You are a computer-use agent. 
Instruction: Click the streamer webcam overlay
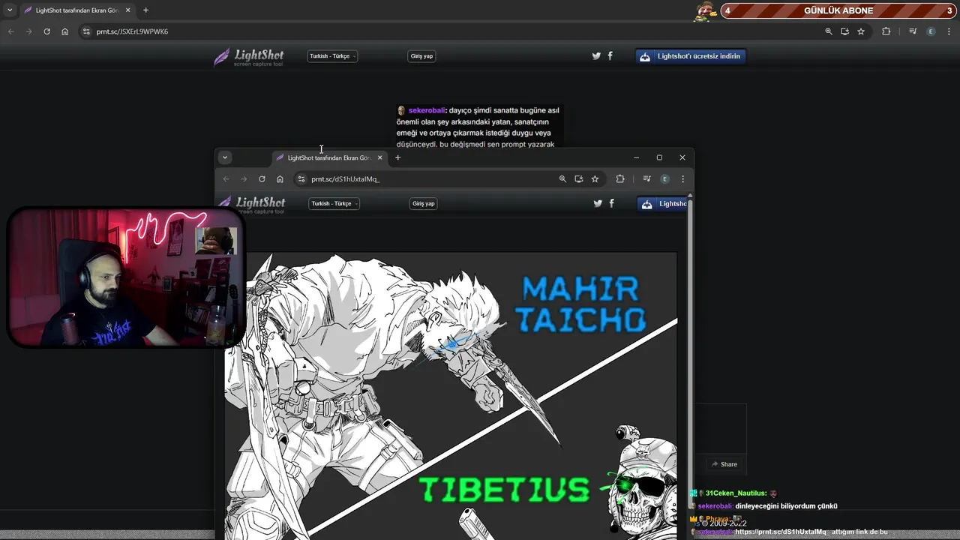point(125,278)
